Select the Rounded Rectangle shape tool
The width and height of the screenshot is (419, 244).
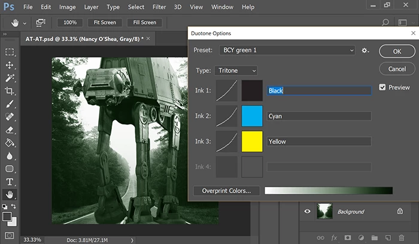[10, 169]
